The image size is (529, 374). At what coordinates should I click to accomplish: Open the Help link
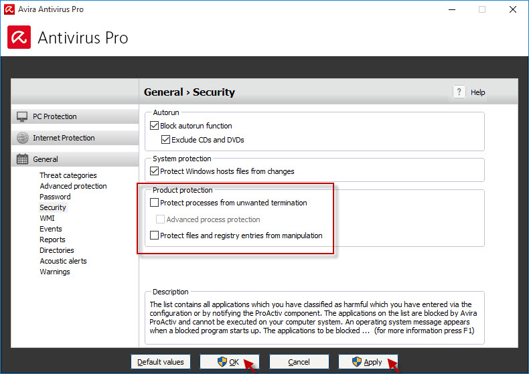pos(477,92)
